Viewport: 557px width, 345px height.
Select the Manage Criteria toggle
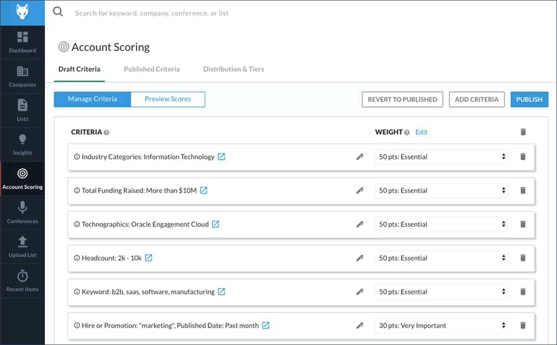tap(92, 99)
